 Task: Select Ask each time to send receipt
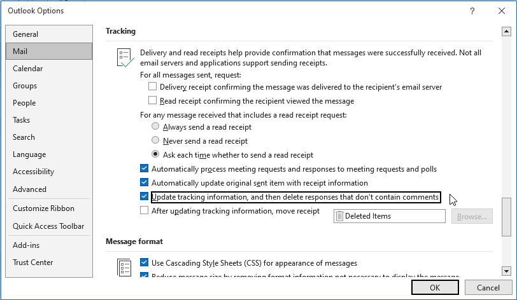coord(155,154)
